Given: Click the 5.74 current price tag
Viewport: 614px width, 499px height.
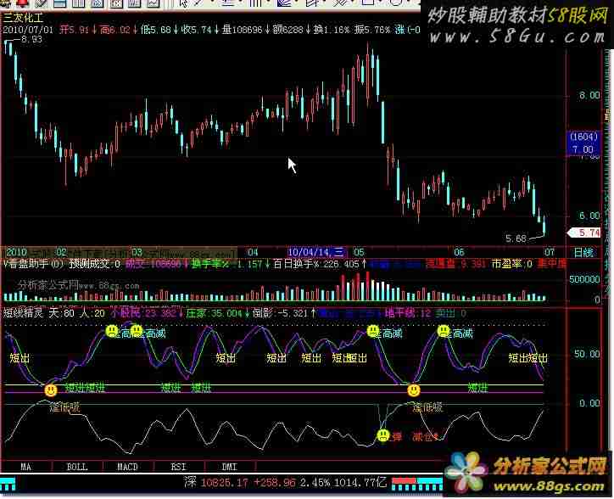Looking at the screenshot, I should tap(583, 233).
